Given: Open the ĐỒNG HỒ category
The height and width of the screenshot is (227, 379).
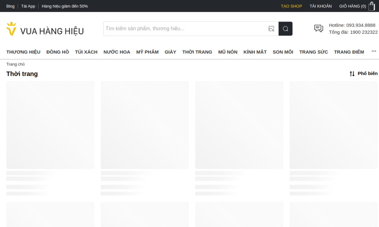Looking at the screenshot, I should coord(58,52).
